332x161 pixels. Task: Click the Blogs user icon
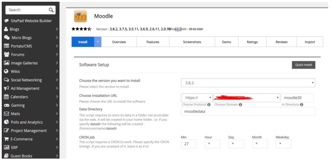(x=6, y=29)
